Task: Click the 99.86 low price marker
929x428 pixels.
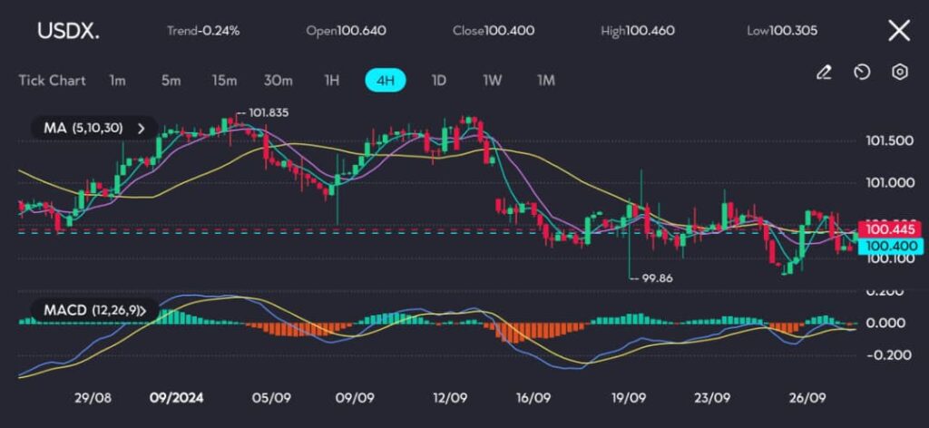Action: pos(656,278)
